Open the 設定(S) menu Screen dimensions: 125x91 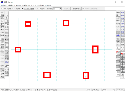pyautogui.click(x=33, y=5)
